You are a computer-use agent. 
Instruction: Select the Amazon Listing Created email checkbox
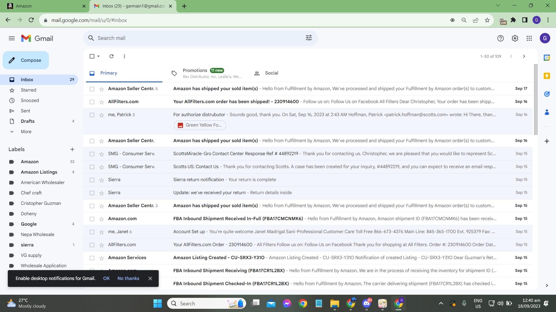coord(92,258)
